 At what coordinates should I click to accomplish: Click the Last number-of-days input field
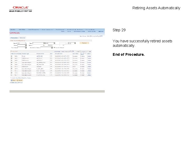[63, 43]
